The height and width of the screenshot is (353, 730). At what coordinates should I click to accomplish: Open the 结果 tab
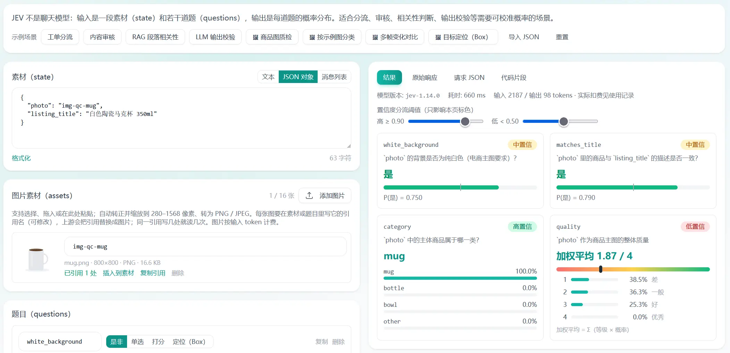tap(389, 77)
